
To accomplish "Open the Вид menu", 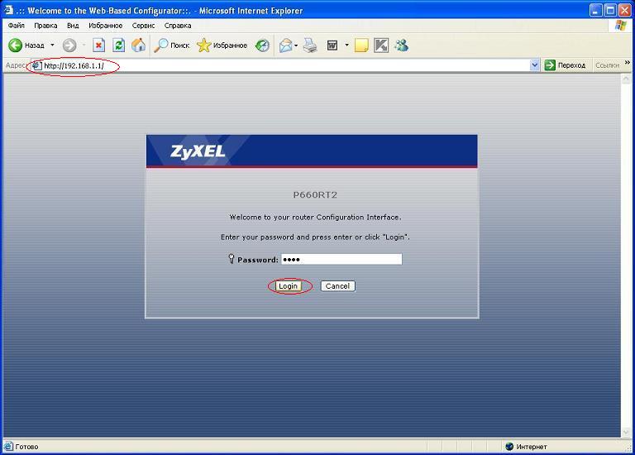I will pyautogui.click(x=73, y=25).
